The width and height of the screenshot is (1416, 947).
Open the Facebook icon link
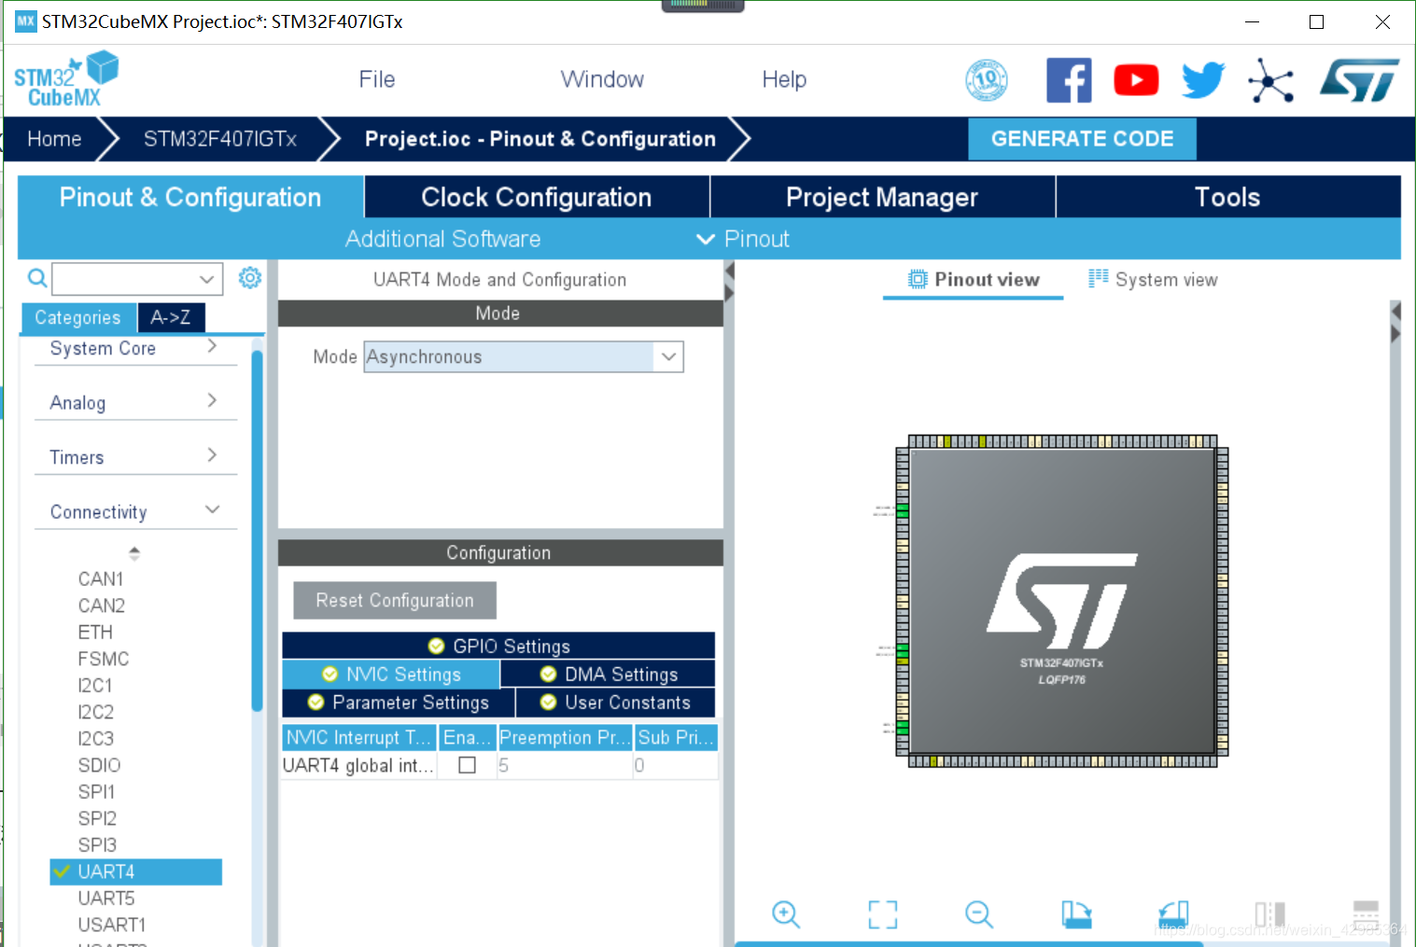click(1069, 80)
